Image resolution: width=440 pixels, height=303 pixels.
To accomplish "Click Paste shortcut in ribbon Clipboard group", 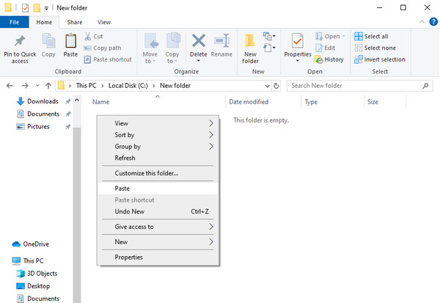I will 108,59.
